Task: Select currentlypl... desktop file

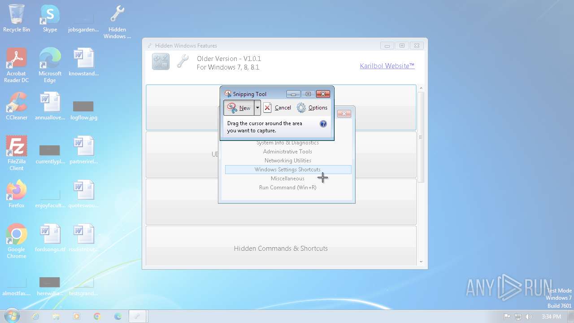Action: (x=50, y=154)
